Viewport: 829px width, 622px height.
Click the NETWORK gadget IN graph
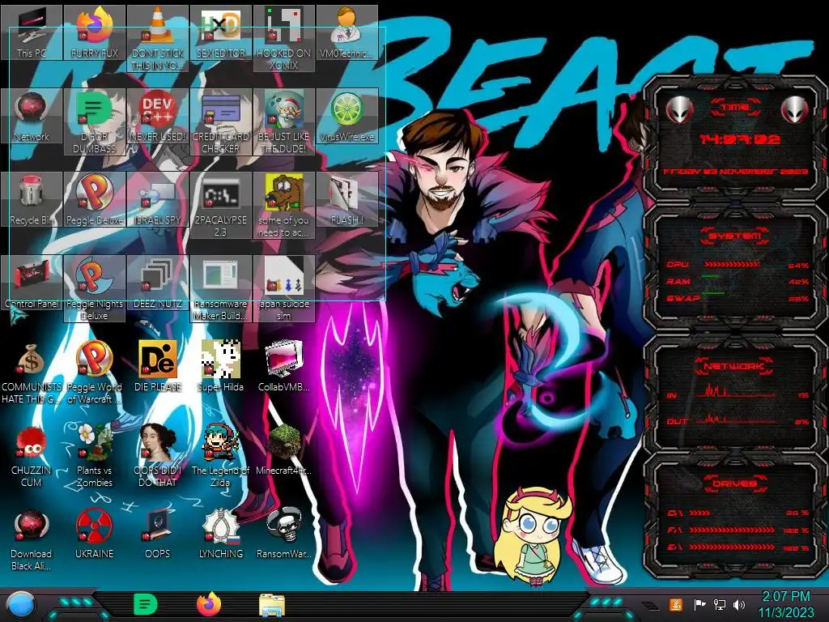point(735,393)
